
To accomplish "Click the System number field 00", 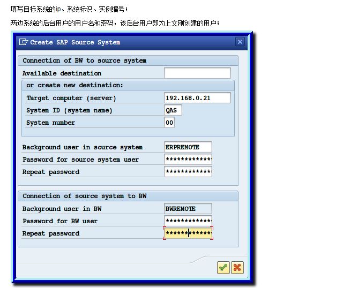I will [x=169, y=123].
